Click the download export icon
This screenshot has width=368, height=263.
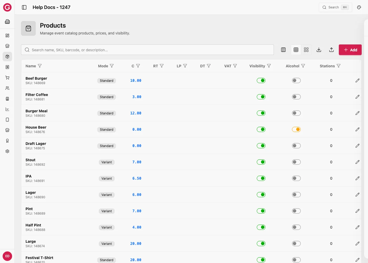pos(319,50)
